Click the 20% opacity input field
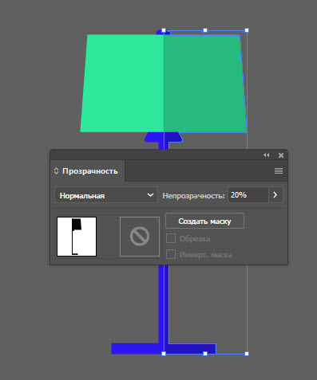This screenshot has width=317, height=380. click(248, 195)
